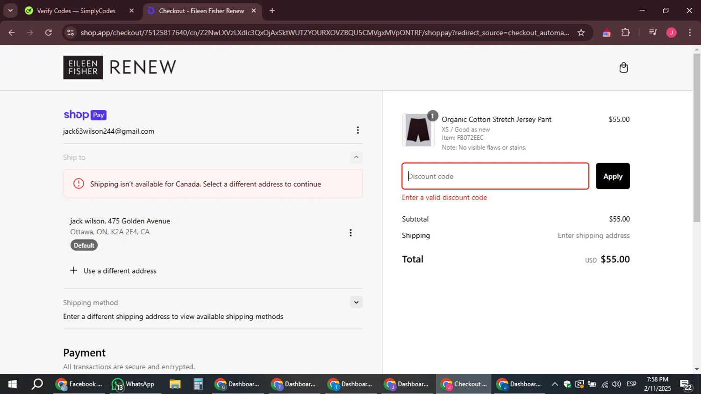
Task: Click the Shop Pay logo
Action: [x=85, y=115]
